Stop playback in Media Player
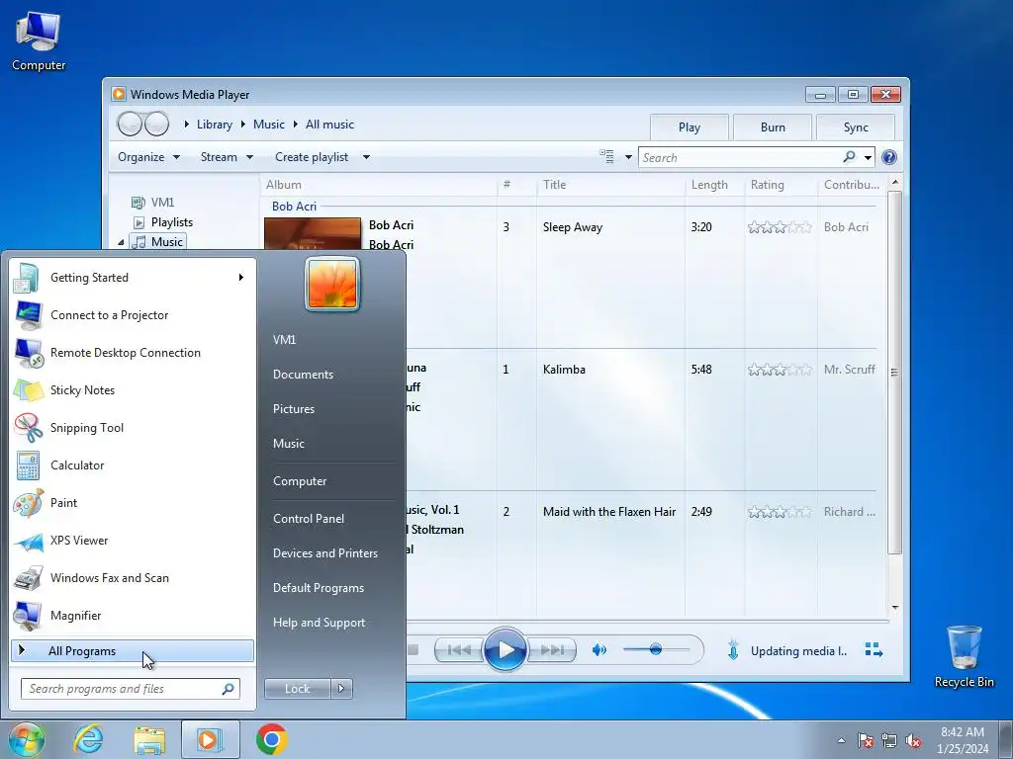Screen dimensions: 1013x759 click(413, 650)
